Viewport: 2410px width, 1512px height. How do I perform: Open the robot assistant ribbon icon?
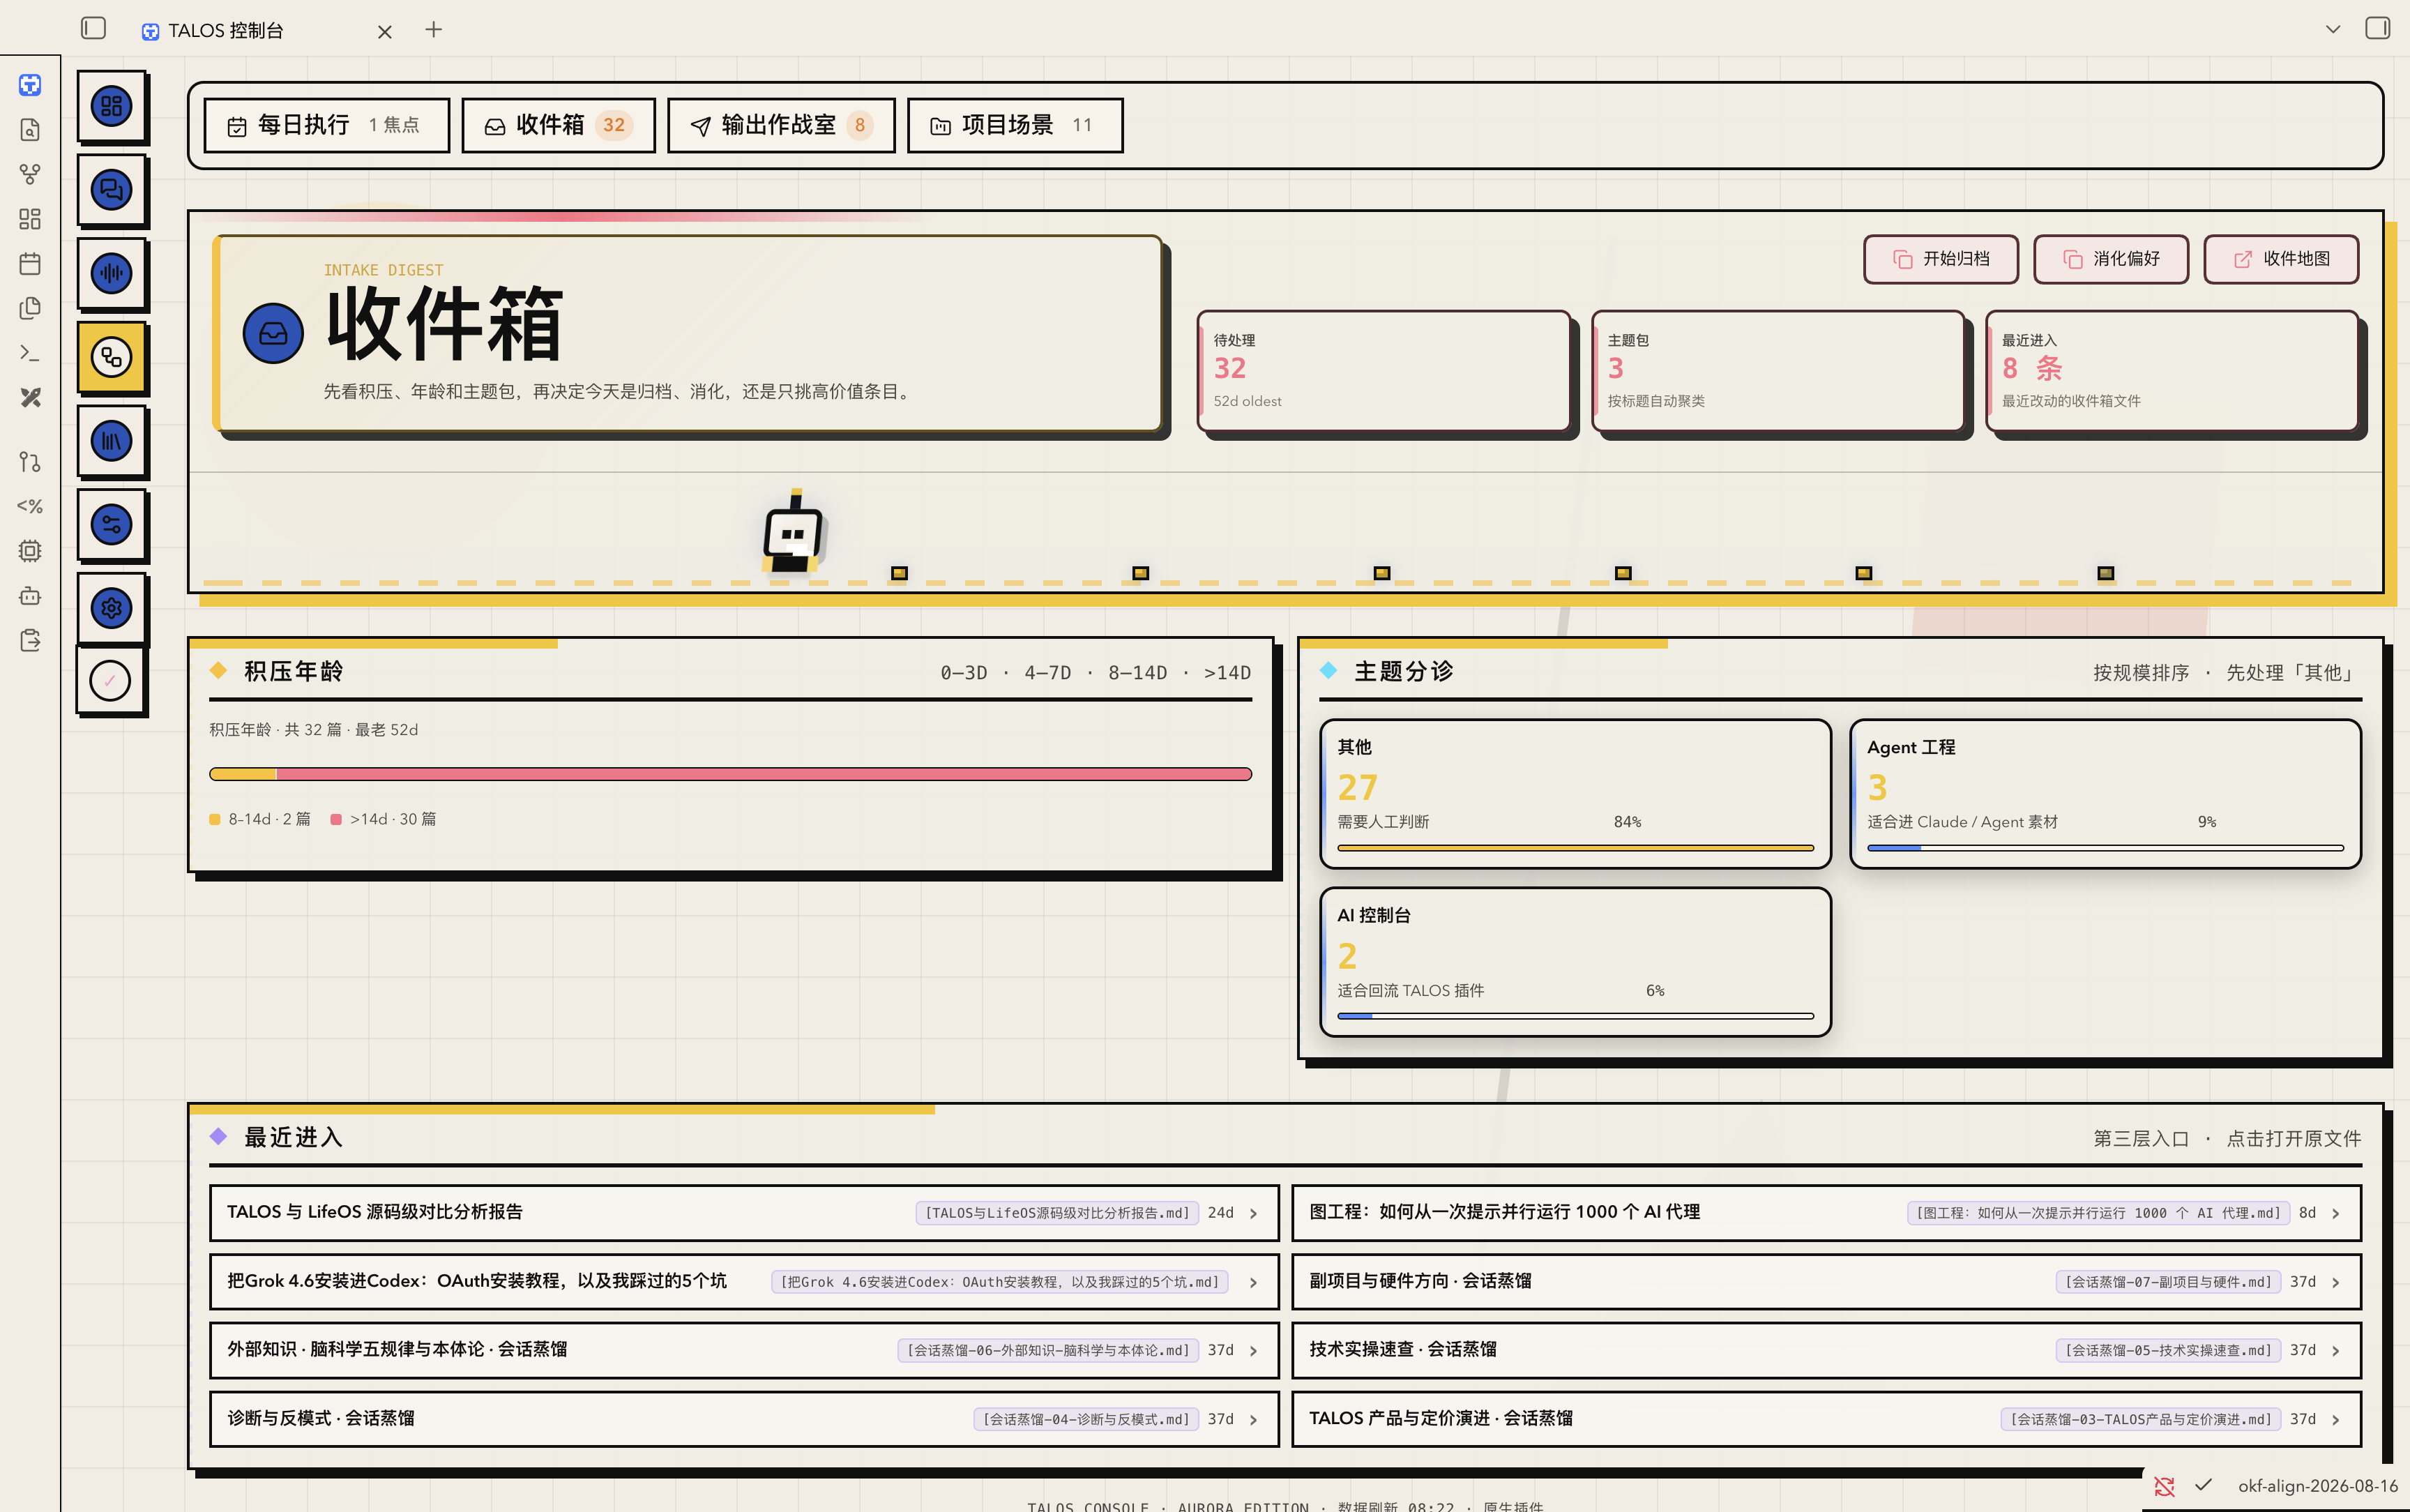click(30, 596)
